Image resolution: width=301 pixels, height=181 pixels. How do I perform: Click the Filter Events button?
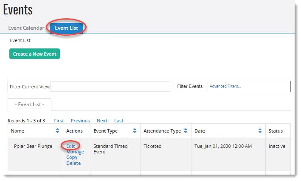click(x=190, y=86)
